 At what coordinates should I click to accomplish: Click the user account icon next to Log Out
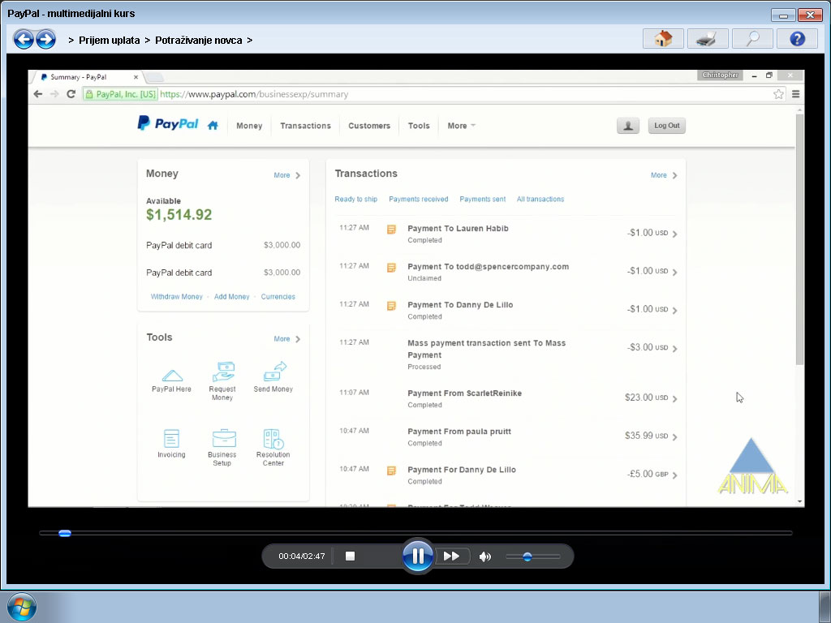[627, 126]
